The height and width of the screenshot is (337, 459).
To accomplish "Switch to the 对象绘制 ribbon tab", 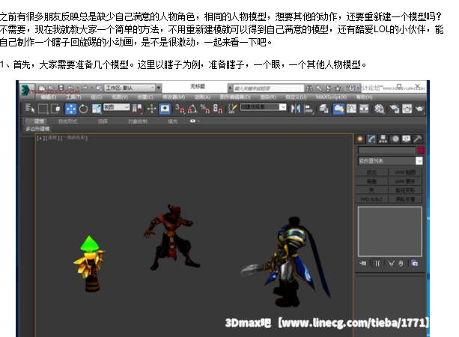I will (138, 121).
